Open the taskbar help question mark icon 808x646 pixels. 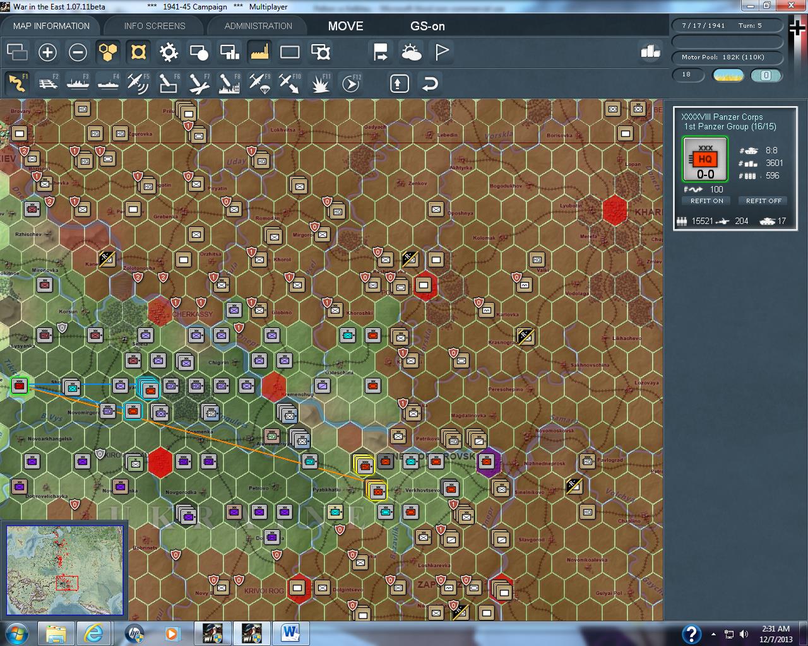point(691,633)
